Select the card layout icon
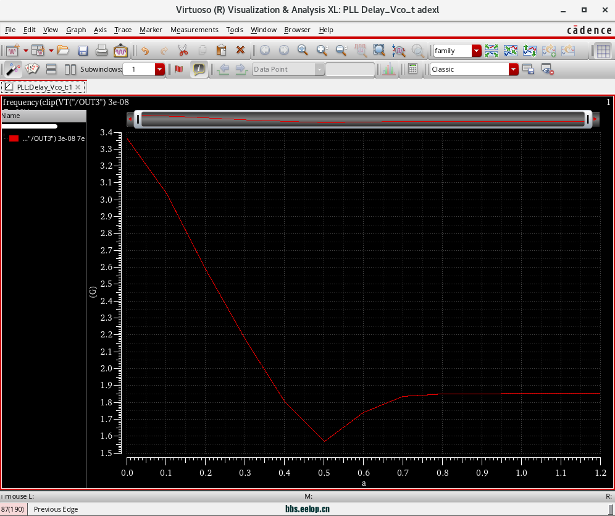The image size is (615, 516). 31,69
